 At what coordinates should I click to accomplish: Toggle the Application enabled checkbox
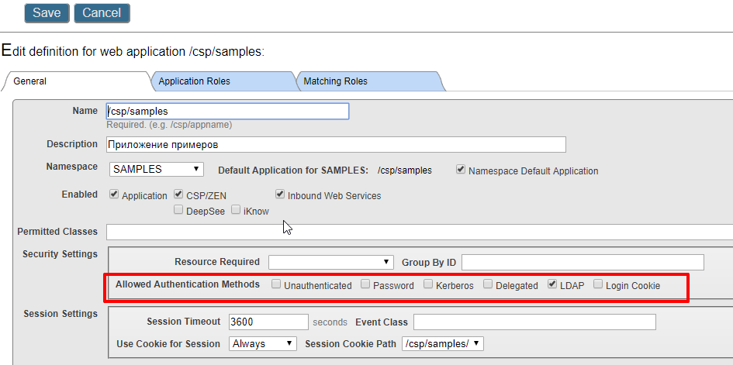pyautogui.click(x=114, y=195)
